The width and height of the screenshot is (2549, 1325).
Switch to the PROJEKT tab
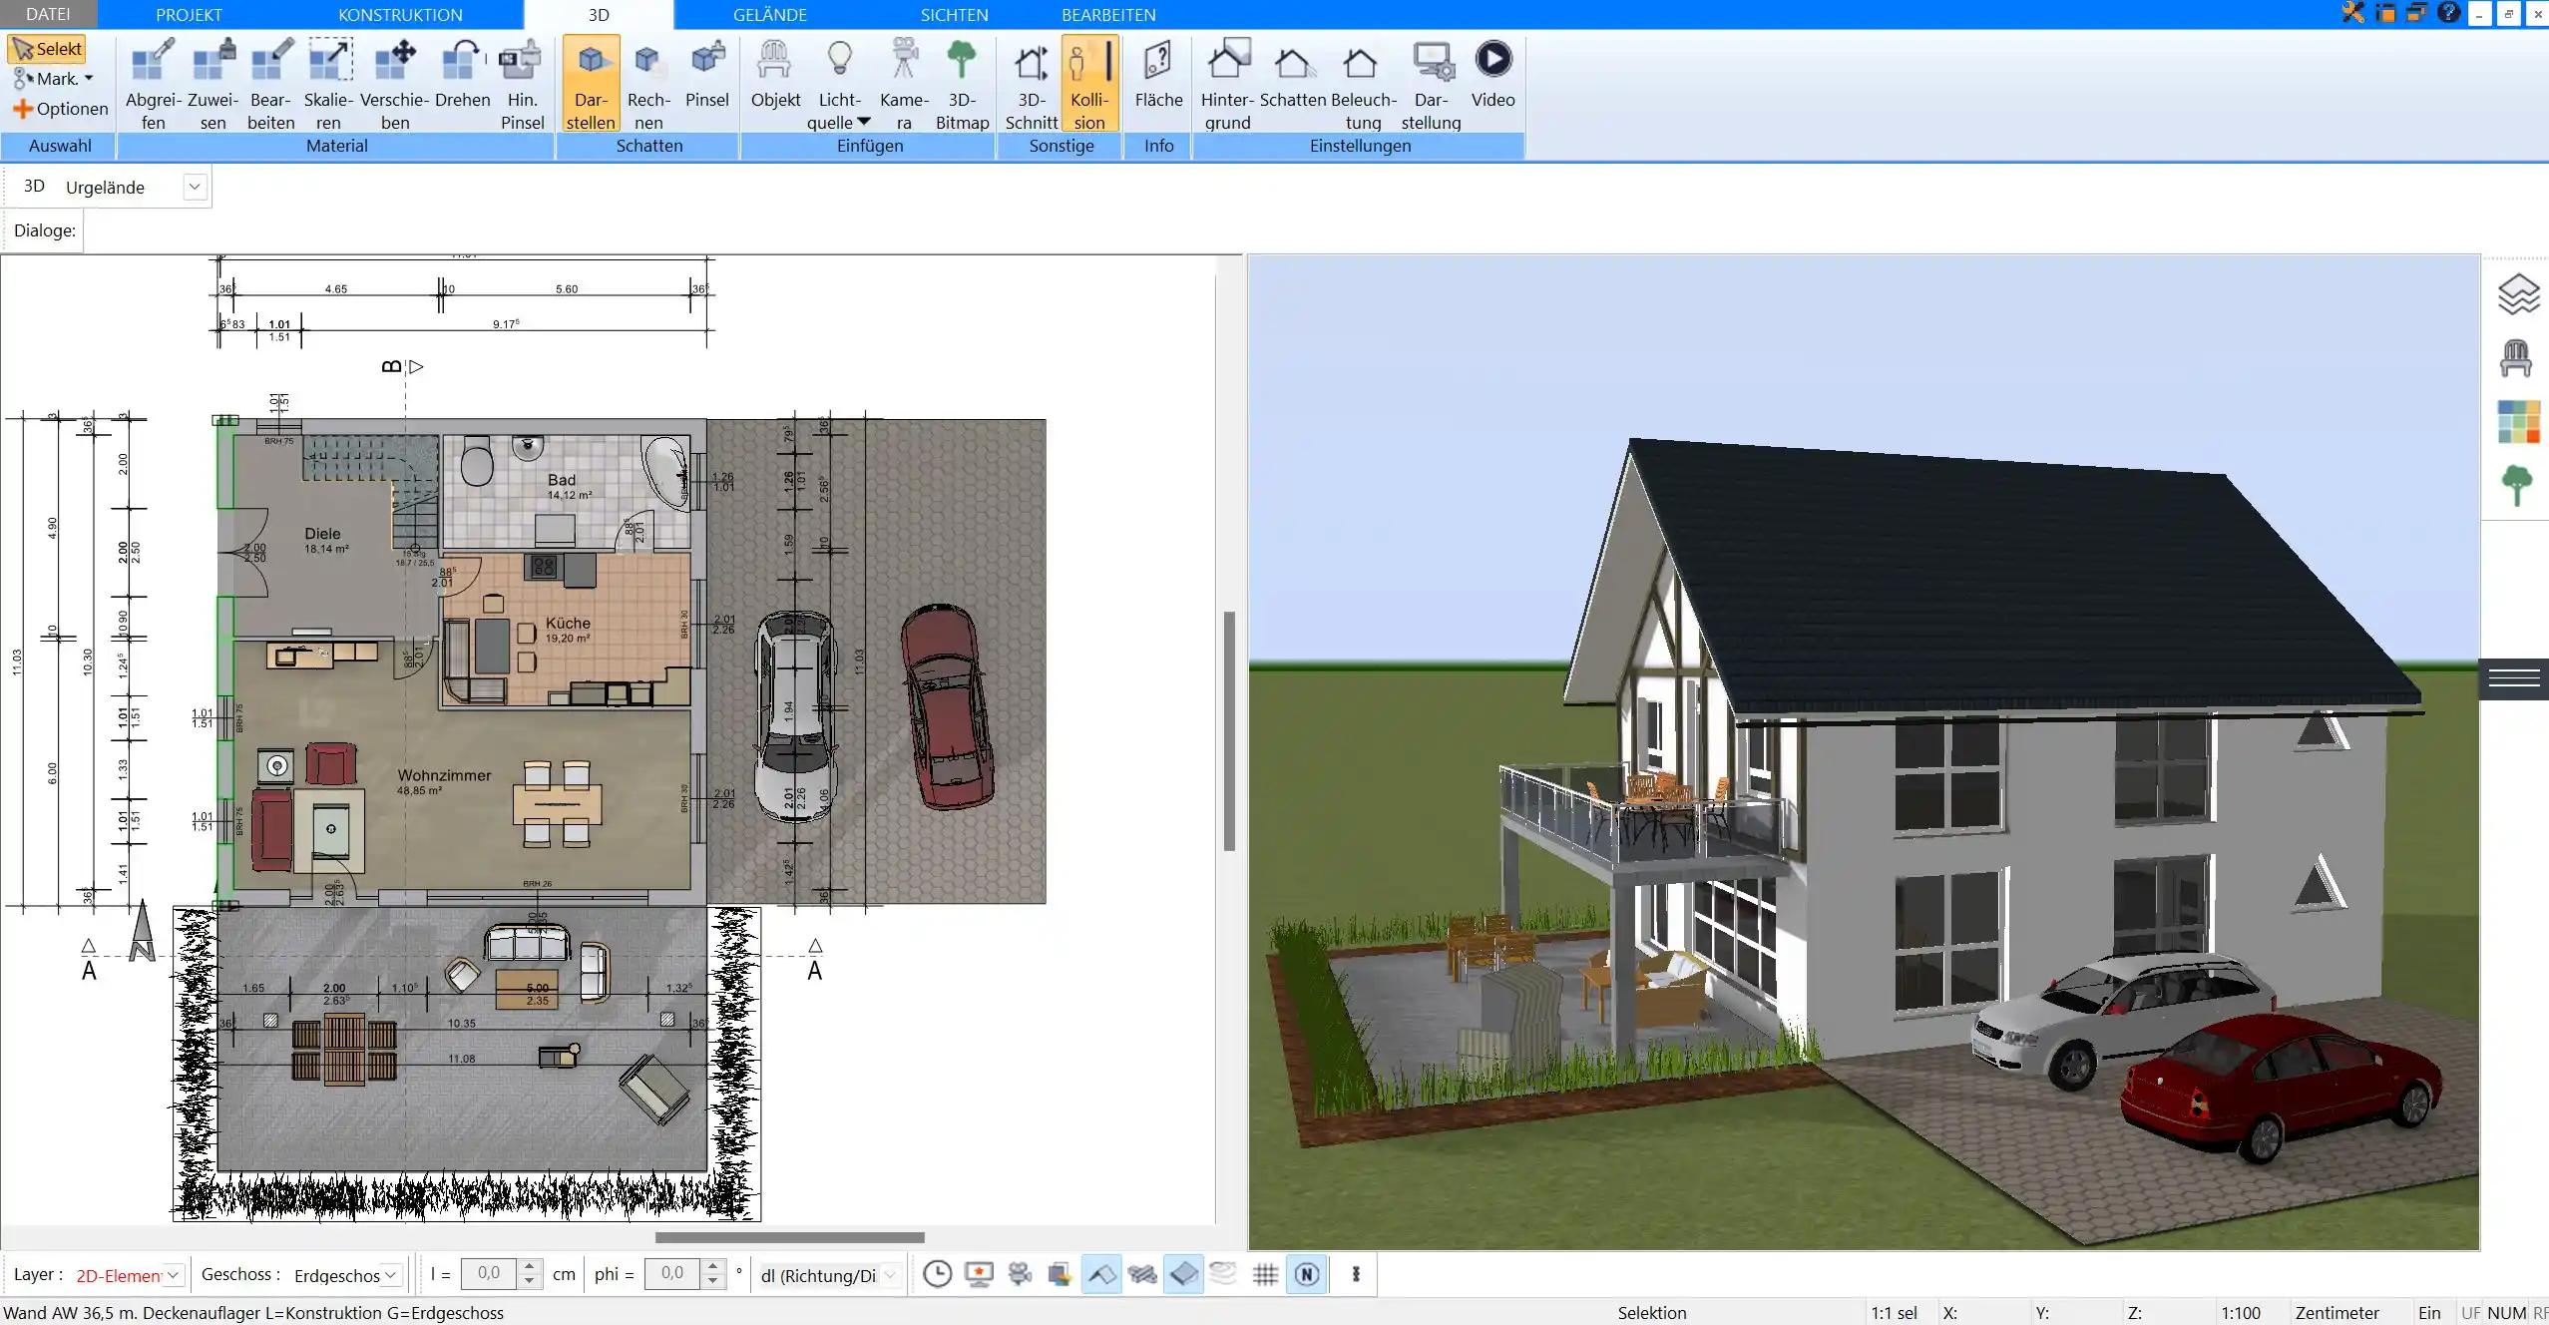[x=189, y=14]
